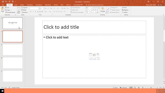Toggle strikethrough formatting
The height and width of the screenshot is (93, 165).
pos(40,12)
